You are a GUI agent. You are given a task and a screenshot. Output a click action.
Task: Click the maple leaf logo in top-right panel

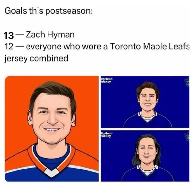(187, 82)
